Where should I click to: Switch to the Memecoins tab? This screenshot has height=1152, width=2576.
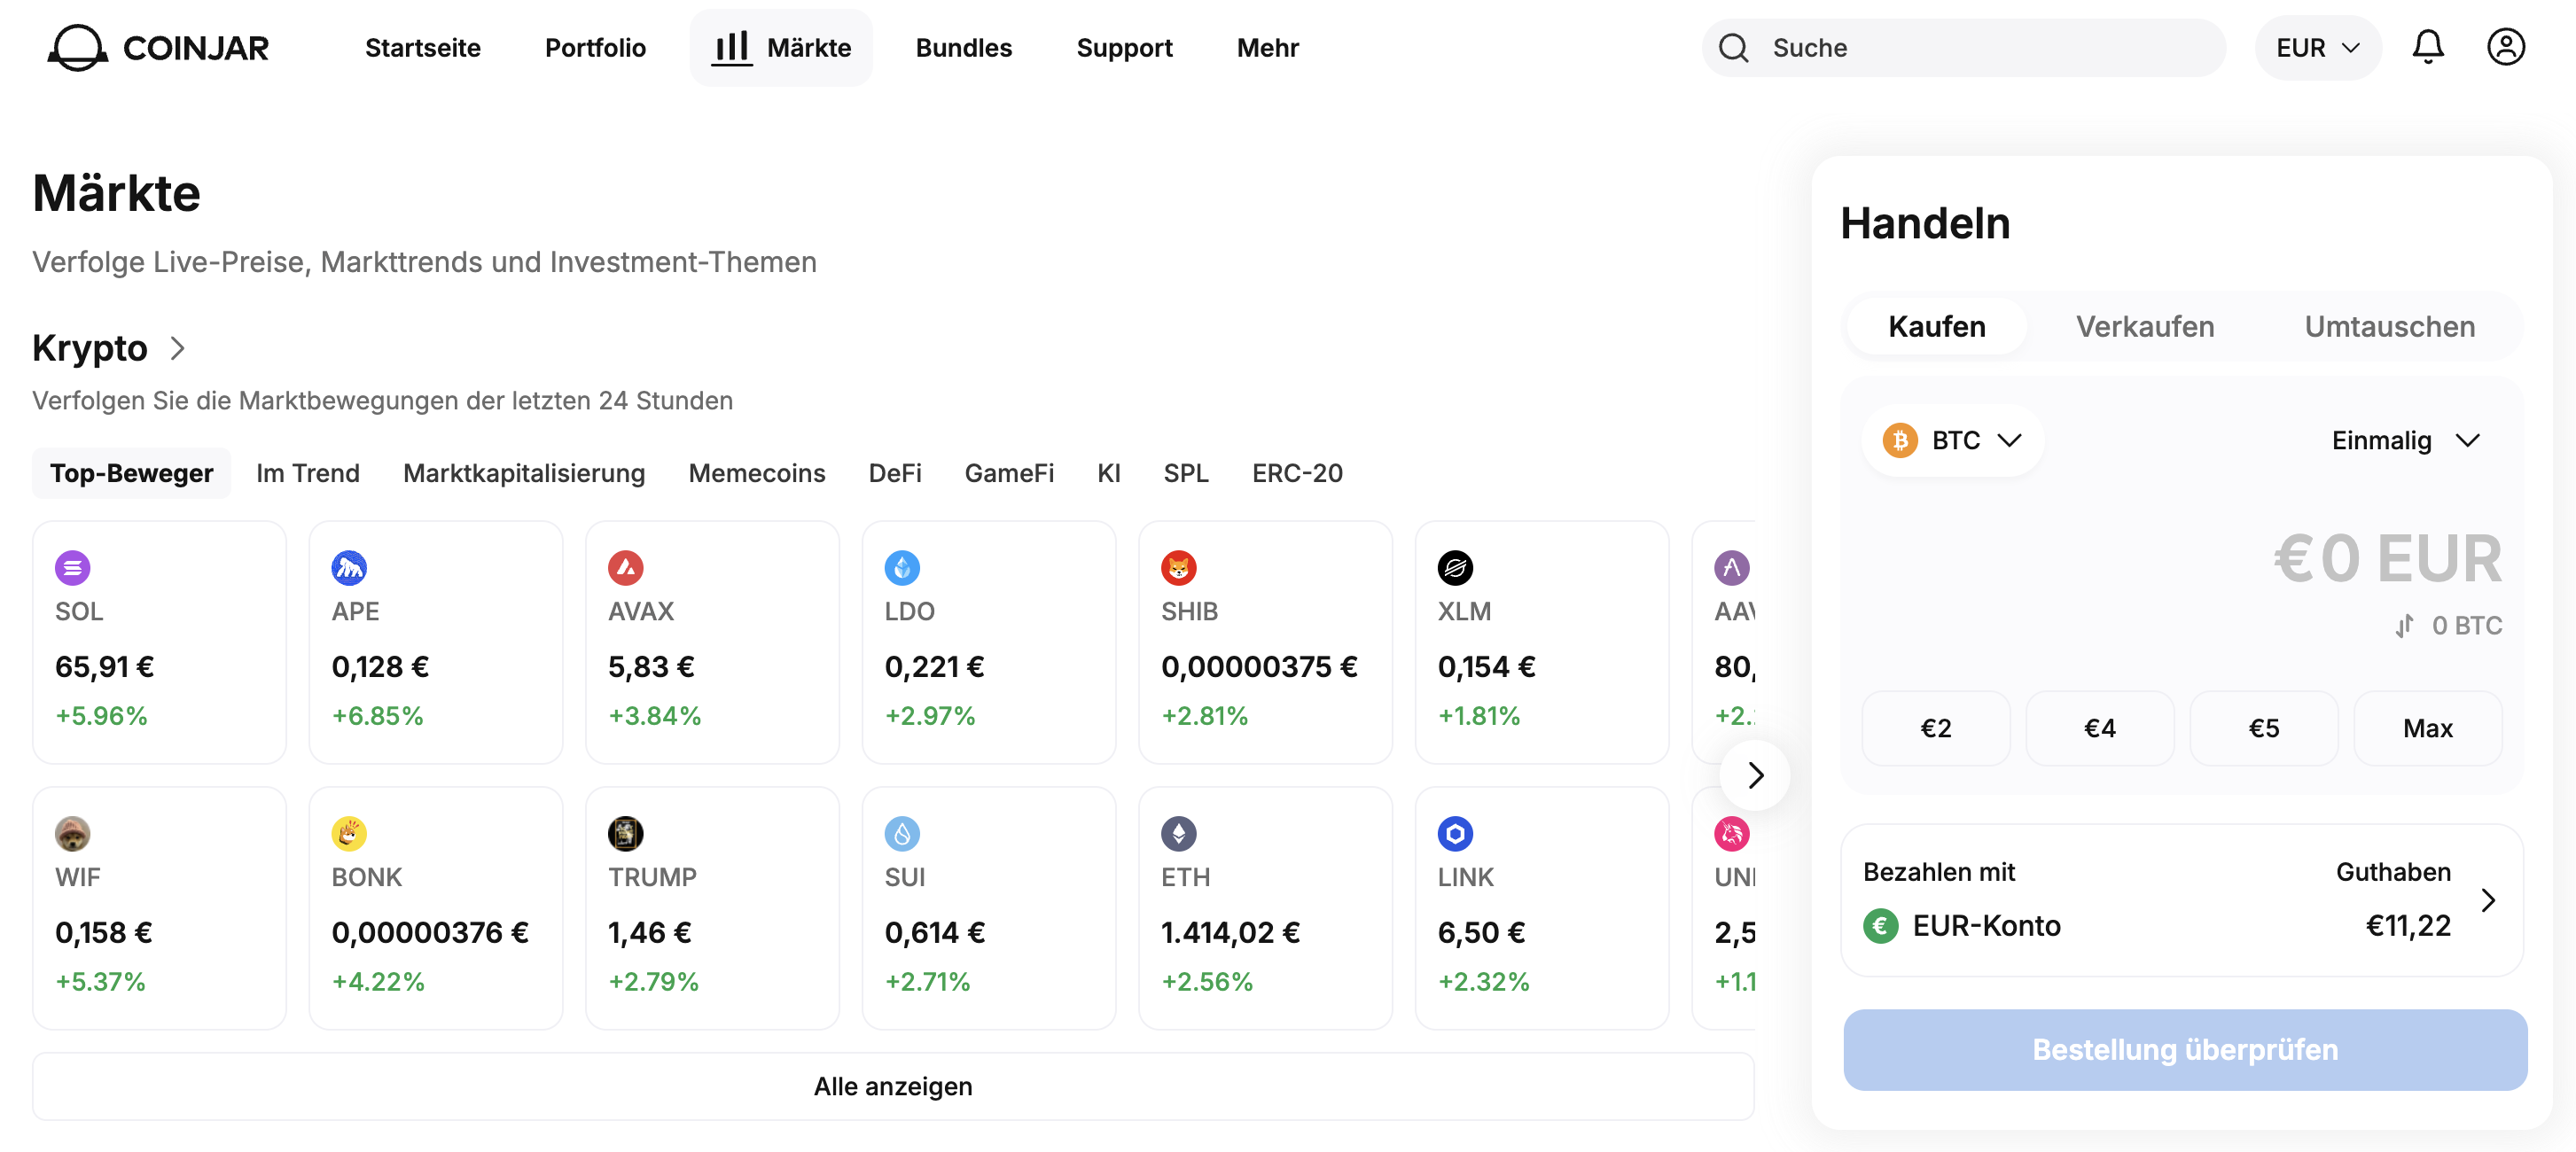tap(756, 473)
